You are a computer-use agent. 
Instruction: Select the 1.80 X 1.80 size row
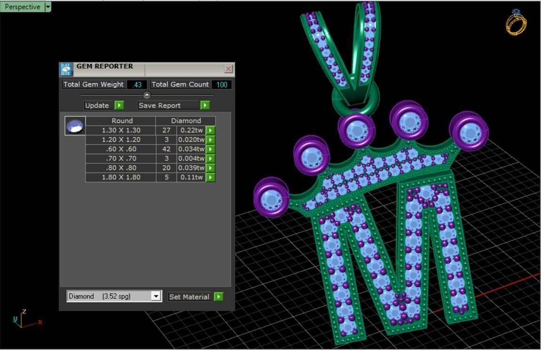pyautogui.click(x=121, y=177)
